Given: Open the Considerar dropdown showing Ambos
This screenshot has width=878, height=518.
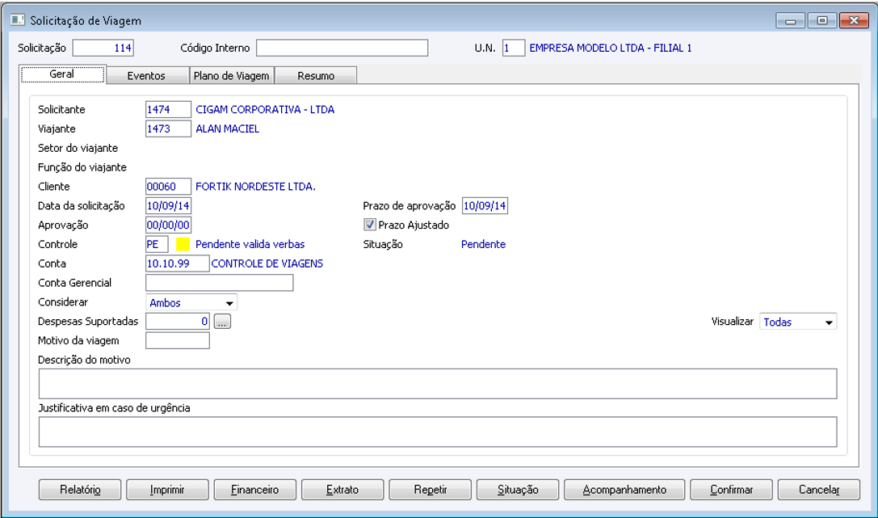Looking at the screenshot, I should point(191,302).
